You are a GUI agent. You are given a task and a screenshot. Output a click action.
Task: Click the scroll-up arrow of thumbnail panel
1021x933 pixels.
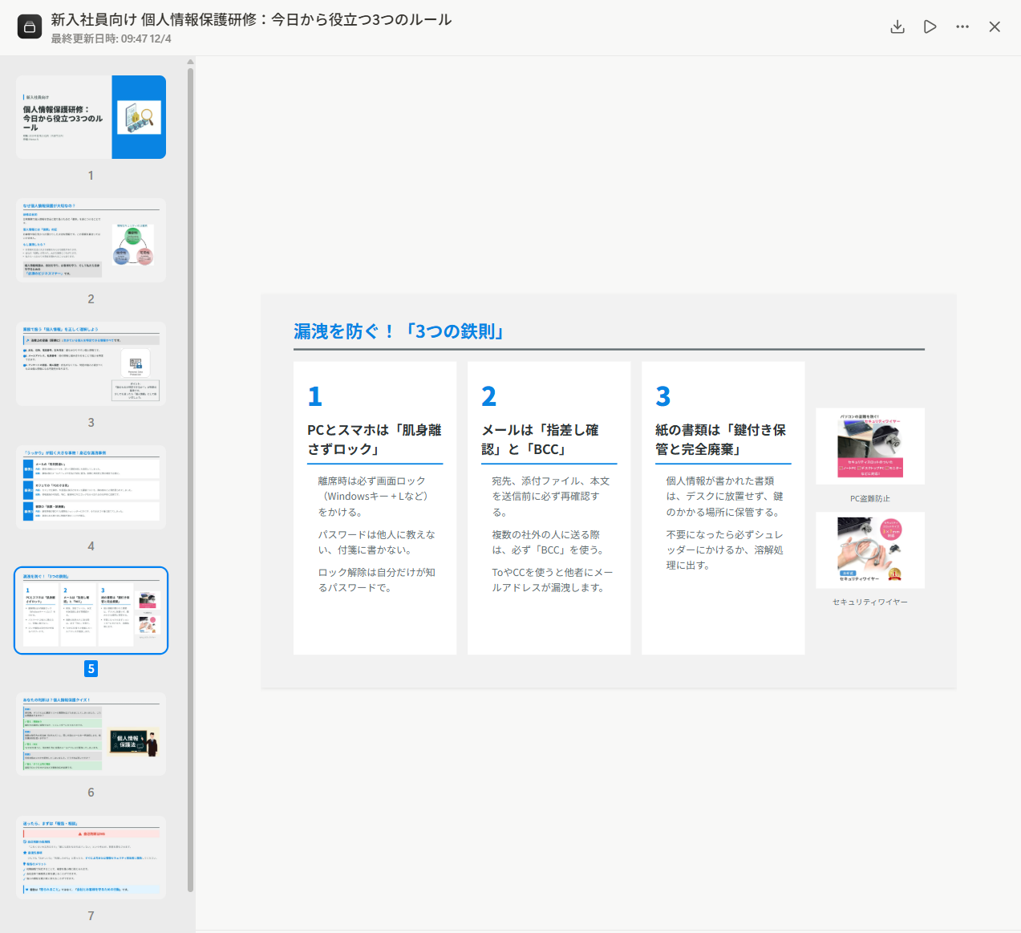tap(190, 62)
